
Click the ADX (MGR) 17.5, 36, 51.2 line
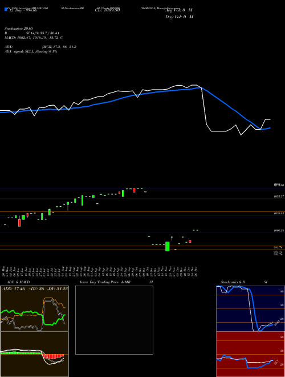tap(40, 47)
